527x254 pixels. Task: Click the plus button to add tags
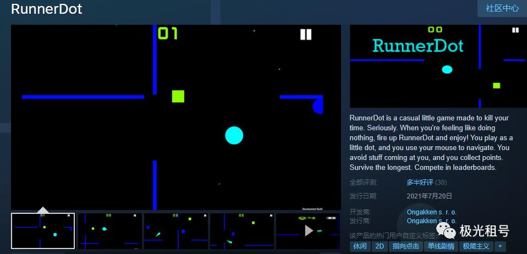[500, 246]
